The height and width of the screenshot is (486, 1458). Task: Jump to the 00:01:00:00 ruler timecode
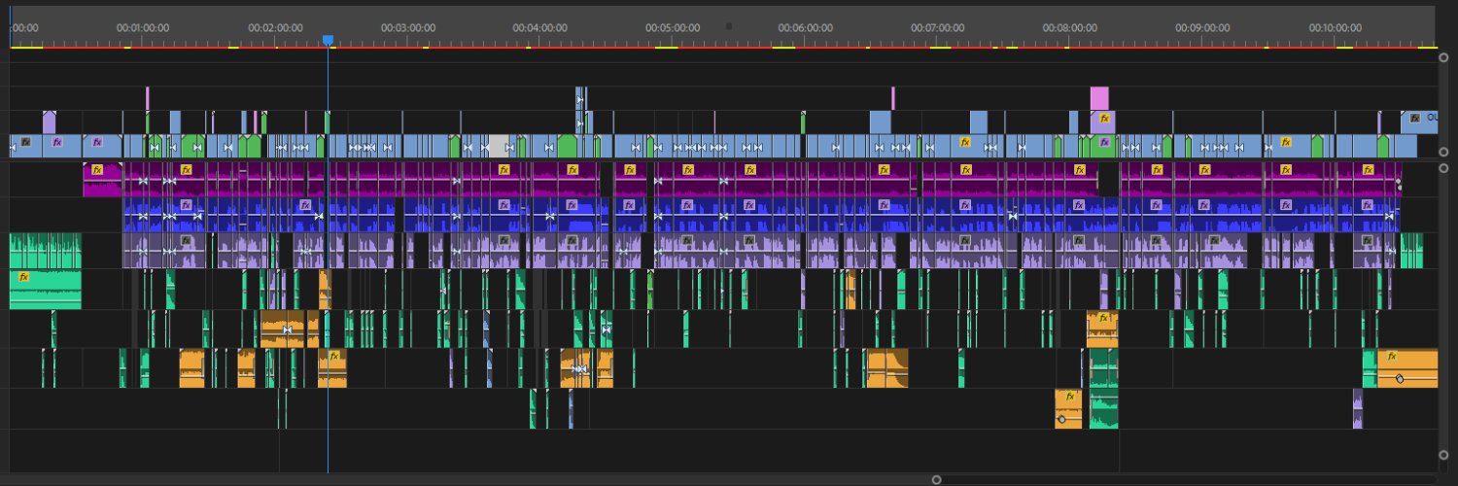pyautogui.click(x=143, y=28)
